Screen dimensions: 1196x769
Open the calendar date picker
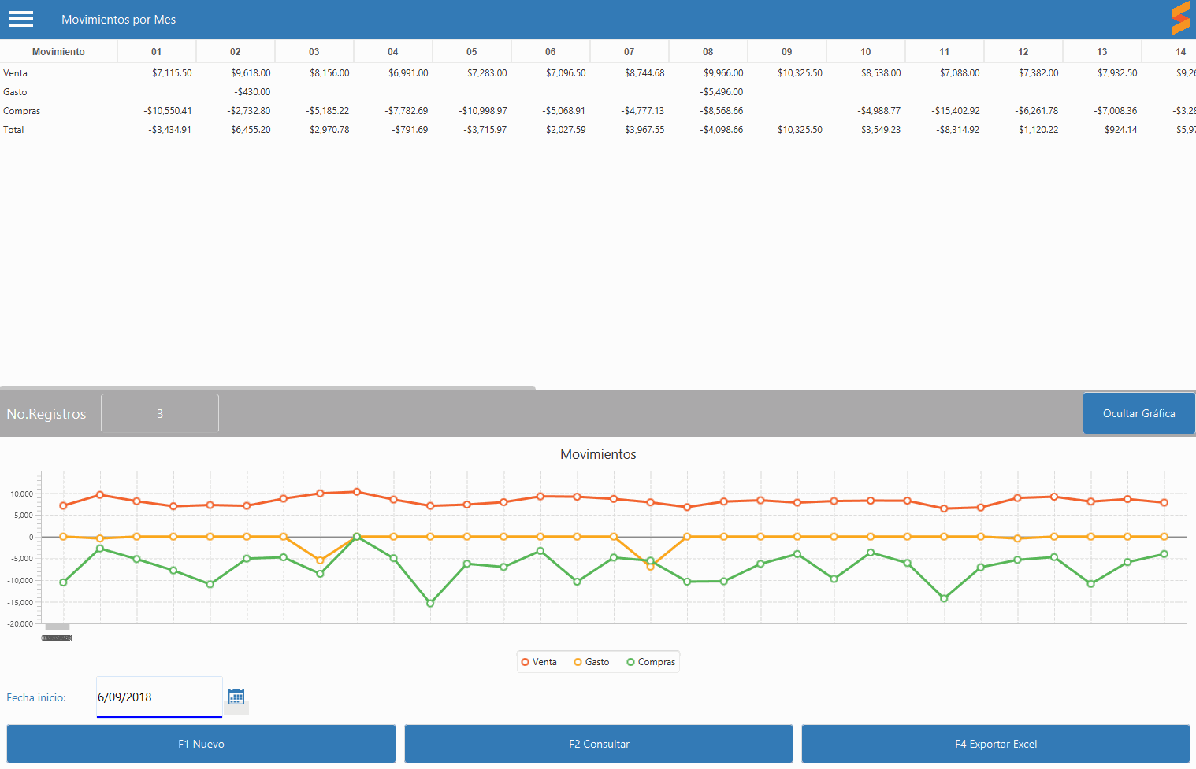click(x=236, y=697)
